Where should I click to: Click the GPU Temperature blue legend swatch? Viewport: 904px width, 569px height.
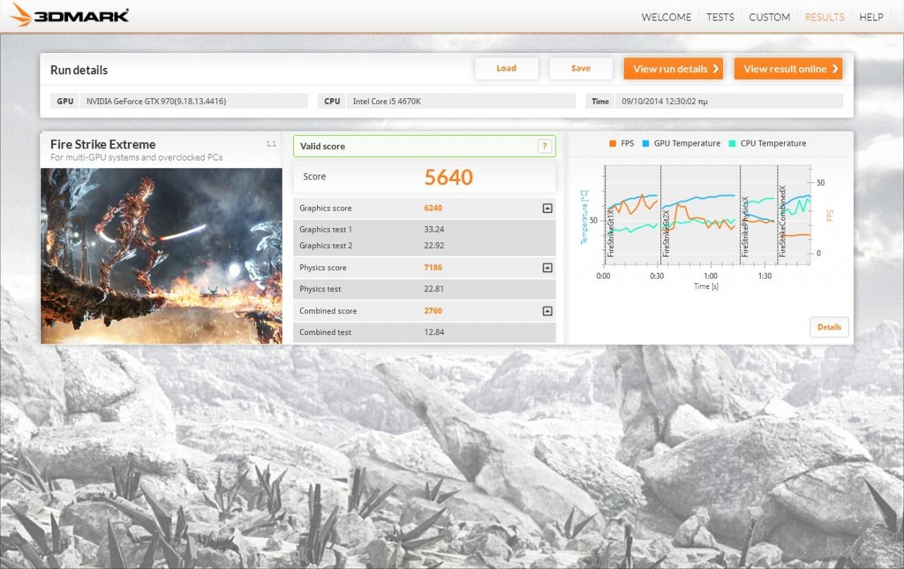[x=646, y=143]
